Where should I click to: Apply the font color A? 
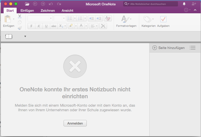81,26
